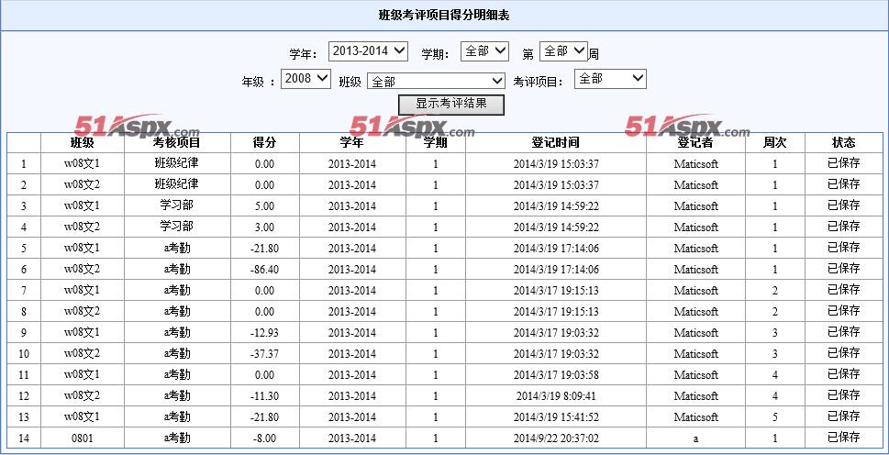The image size is (889, 455).
Task: Click the 考核项目 column header
Action: coord(177,143)
